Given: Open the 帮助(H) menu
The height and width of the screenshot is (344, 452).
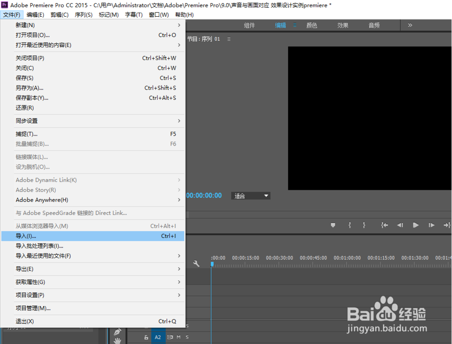Looking at the screenshot, I should (x=184, y=15).
